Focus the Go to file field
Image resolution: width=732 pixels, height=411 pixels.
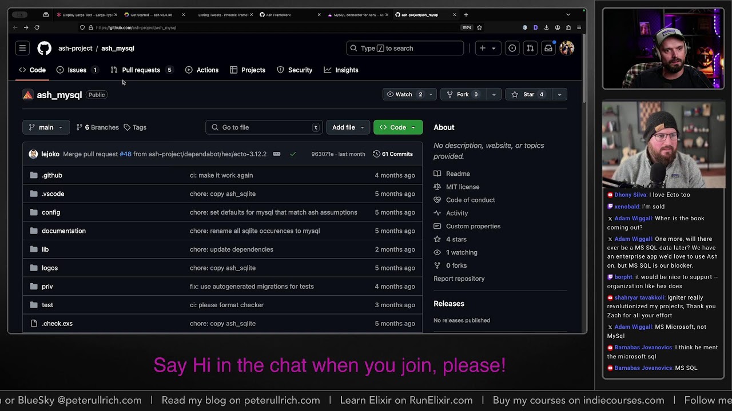[x=264, y=127]
